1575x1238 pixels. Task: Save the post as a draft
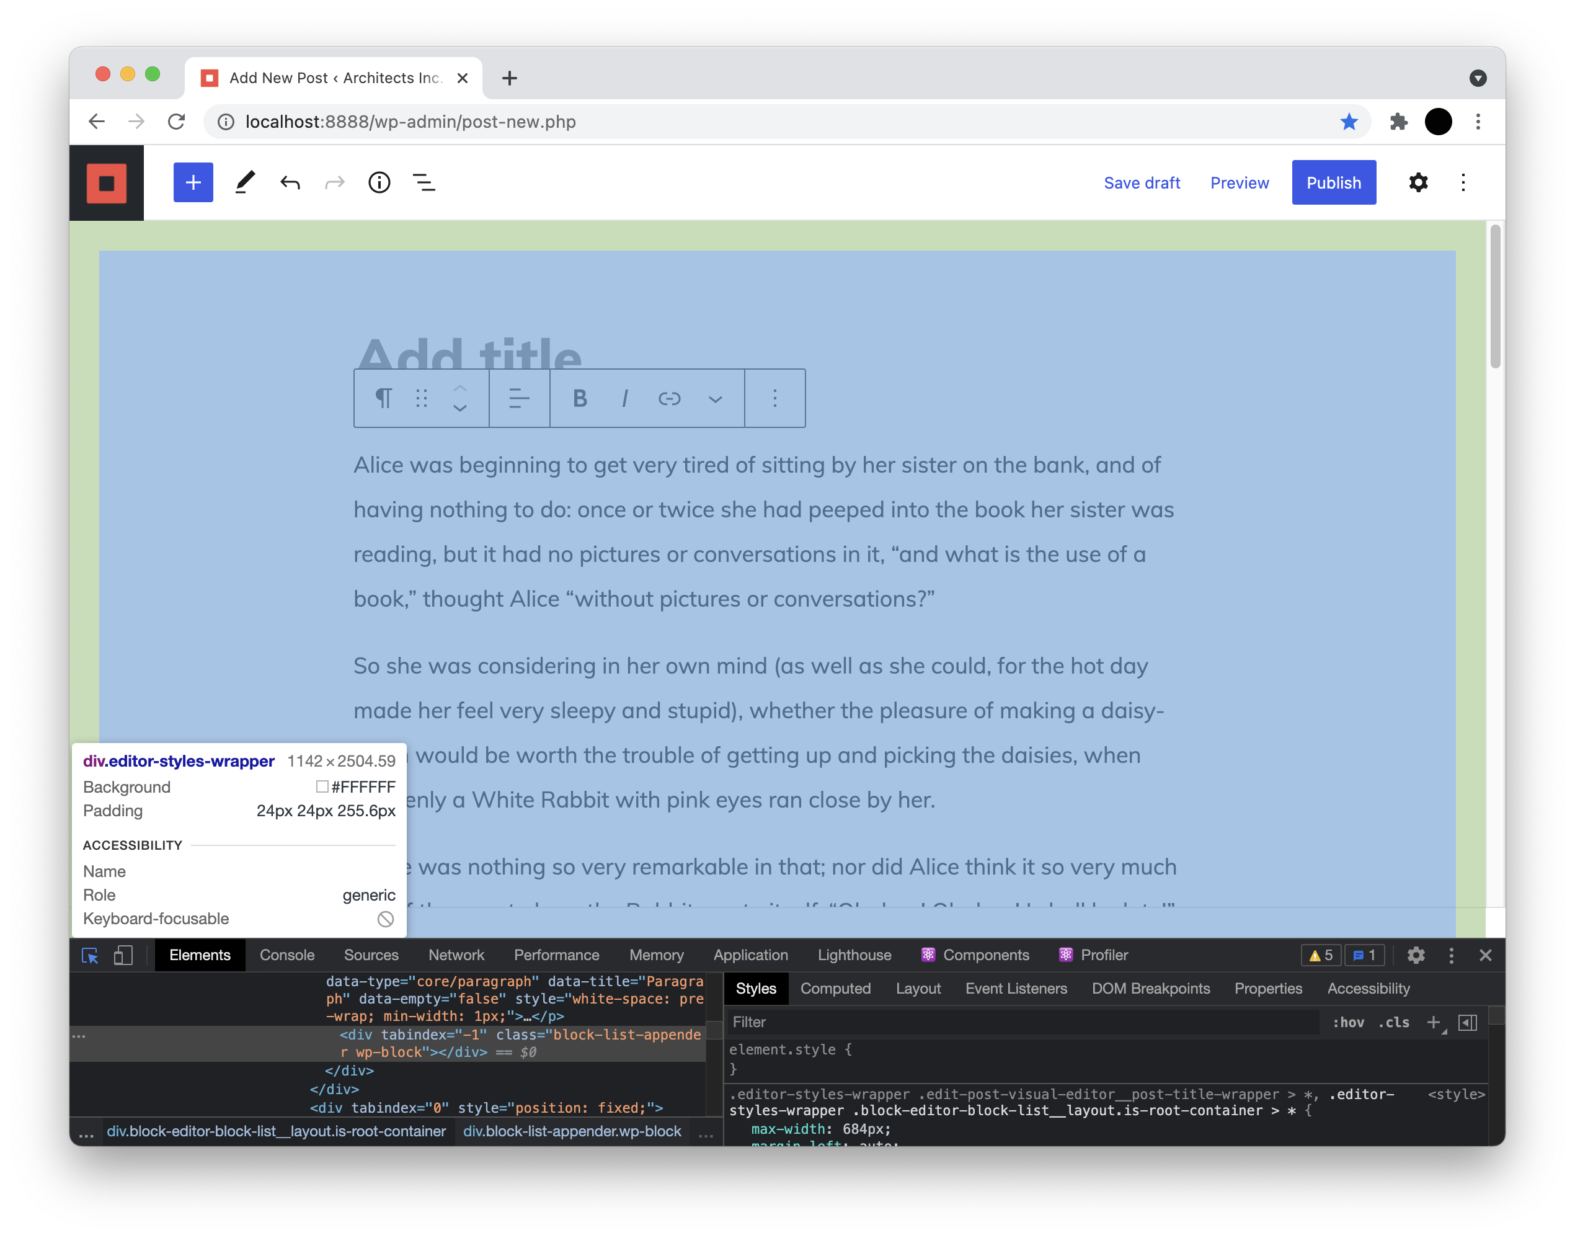click(x=1142, y=182)
